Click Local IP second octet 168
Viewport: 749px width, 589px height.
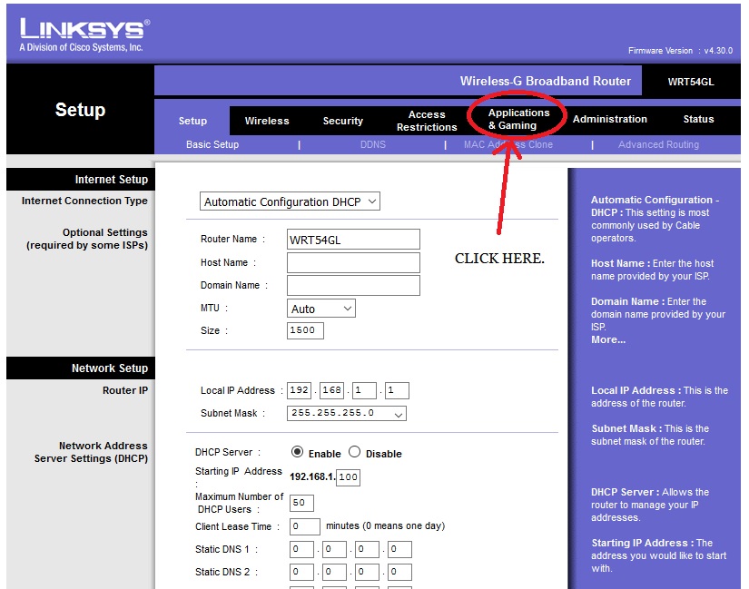(332, 390)
